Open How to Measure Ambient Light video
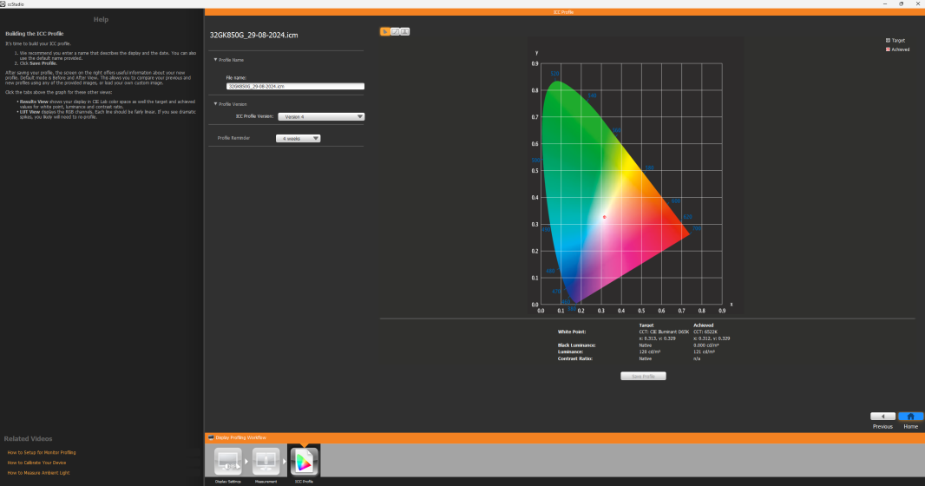The width and height of the screenshot is (925, 486). (38, 472)
